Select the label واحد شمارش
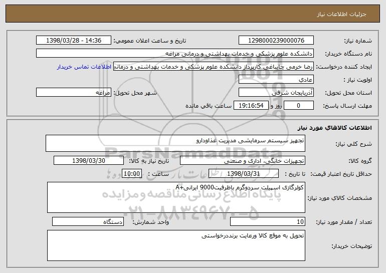 point(151,222)
